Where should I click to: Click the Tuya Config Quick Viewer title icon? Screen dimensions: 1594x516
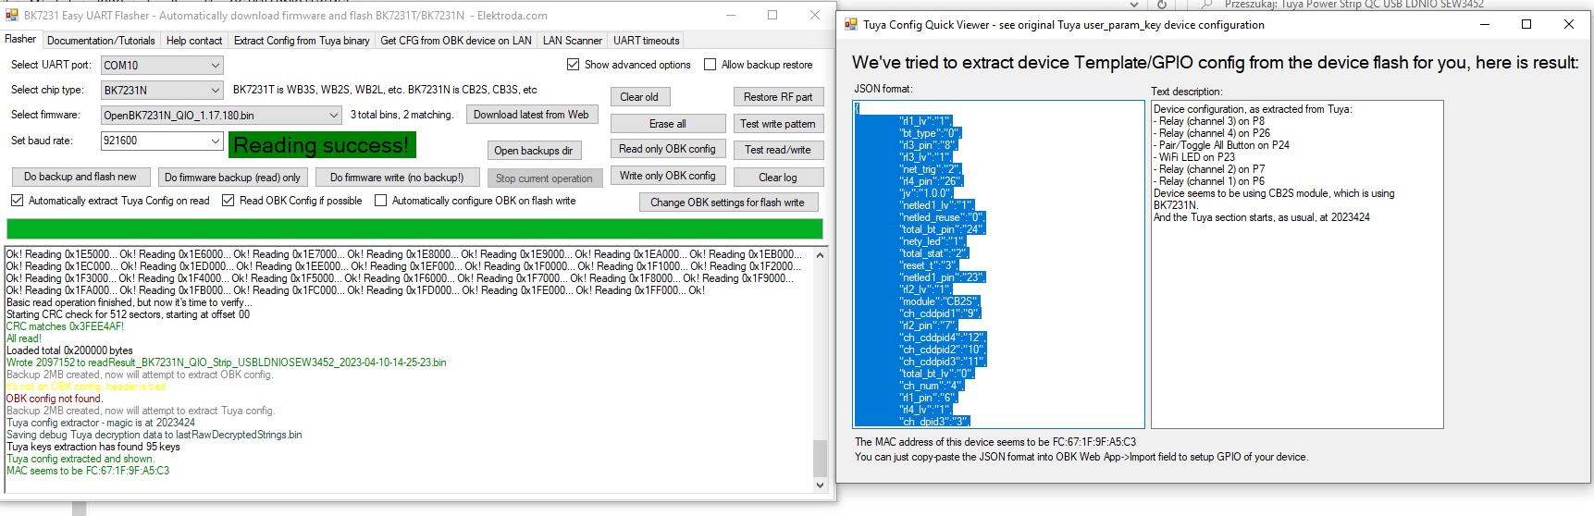coord(850,24)
